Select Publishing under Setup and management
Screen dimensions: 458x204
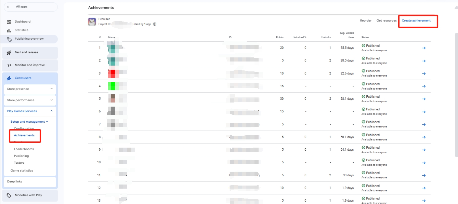(x=21, y=156)
